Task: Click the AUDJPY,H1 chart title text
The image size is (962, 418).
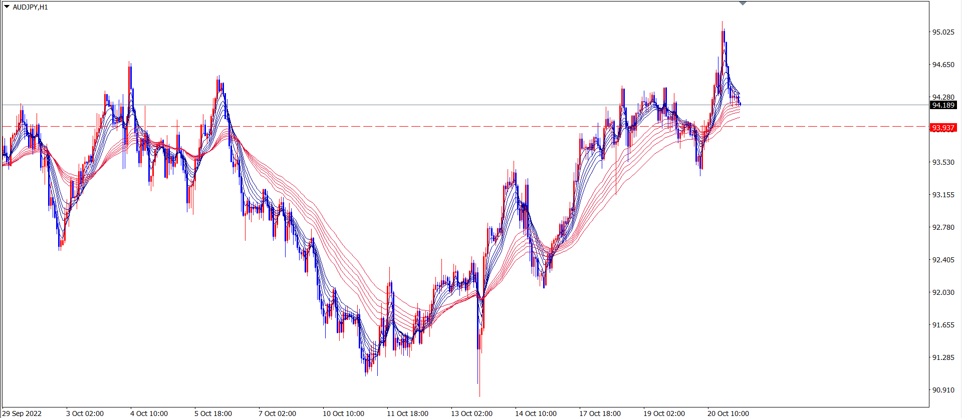Action: 31,8
